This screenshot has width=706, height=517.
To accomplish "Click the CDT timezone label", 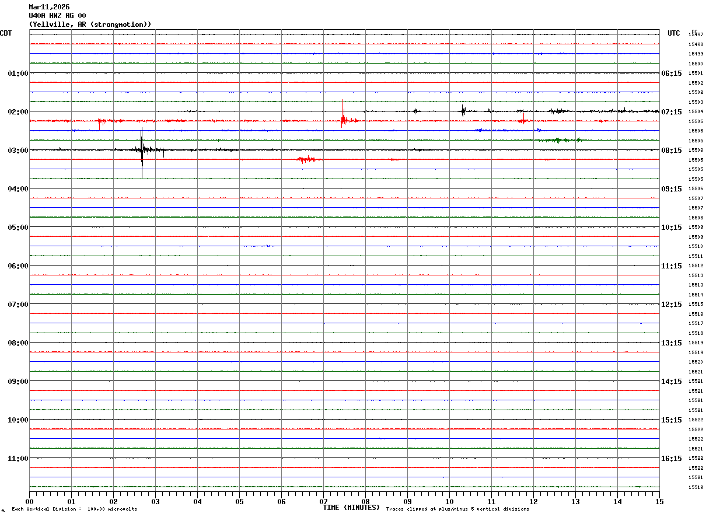I will click(x=6, y=33).
